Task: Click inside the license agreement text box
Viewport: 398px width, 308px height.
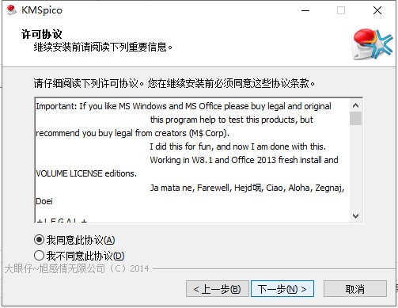Action: point(192,161)
